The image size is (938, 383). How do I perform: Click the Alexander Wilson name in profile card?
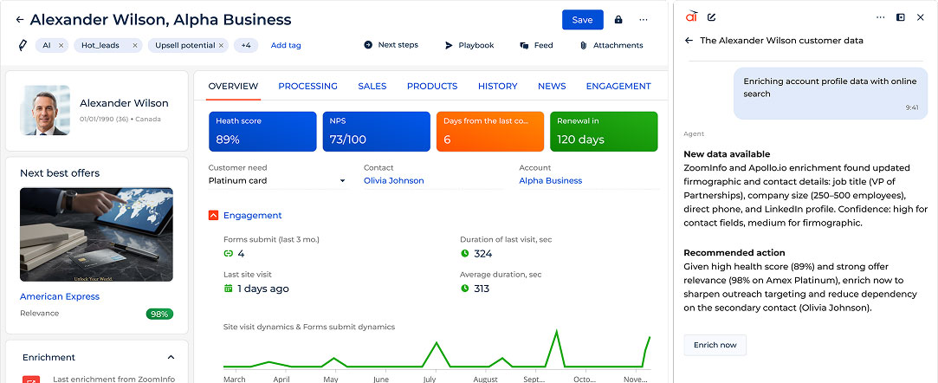[x=124, y=103]
